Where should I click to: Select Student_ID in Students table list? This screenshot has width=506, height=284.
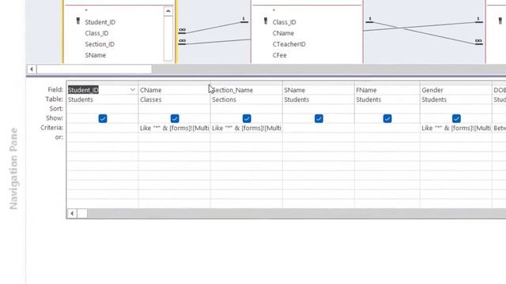tap(100, 22)
